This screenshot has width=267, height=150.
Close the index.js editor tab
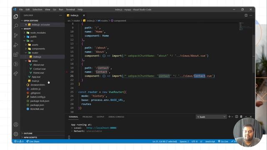[84, 15]
